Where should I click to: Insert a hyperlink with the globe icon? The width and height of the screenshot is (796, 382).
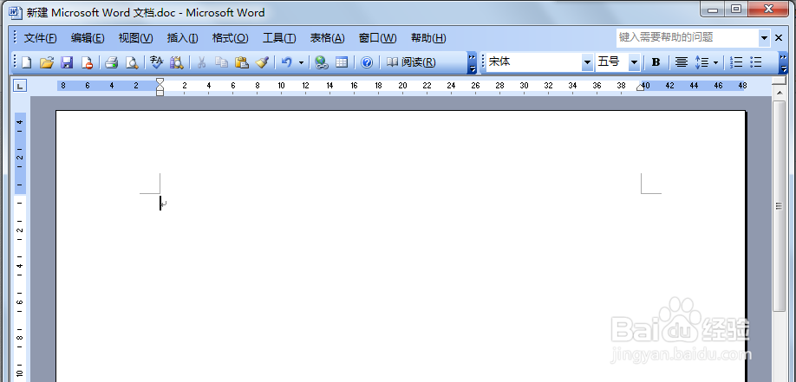[x=322, y=62]
